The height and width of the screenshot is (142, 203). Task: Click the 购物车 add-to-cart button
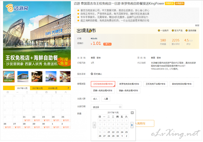pyautogui.click(x=145, y=124)
